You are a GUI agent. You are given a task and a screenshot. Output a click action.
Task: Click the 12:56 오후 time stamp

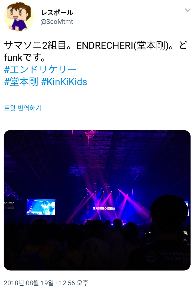(74, 283)
